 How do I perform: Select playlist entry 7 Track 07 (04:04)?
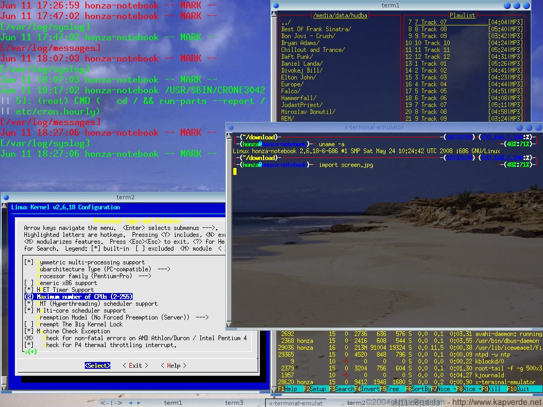[464, 22]
